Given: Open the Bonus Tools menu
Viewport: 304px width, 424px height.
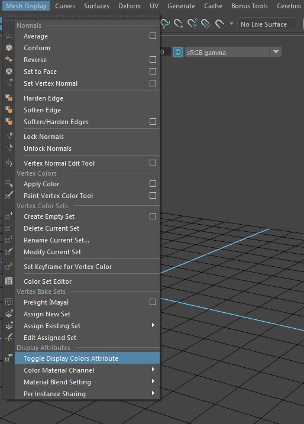Looking at the screenshot, I should click(x=250, y=6).
